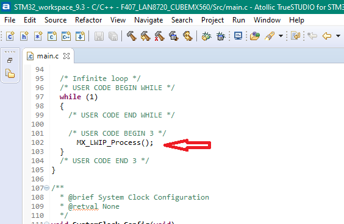This screenshot has height=224, width=344.
Task: Click the 'USER CODE END 3' comment
Action: point(104,161)
